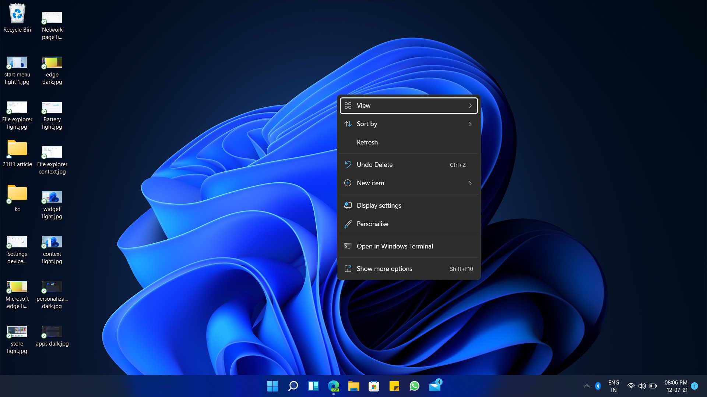Launch WhatsApp from the taskbar
This screenshot has height=397, width=707.
[414, 386]
